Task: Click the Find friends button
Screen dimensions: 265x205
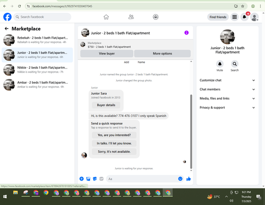Action: point(218,17)
